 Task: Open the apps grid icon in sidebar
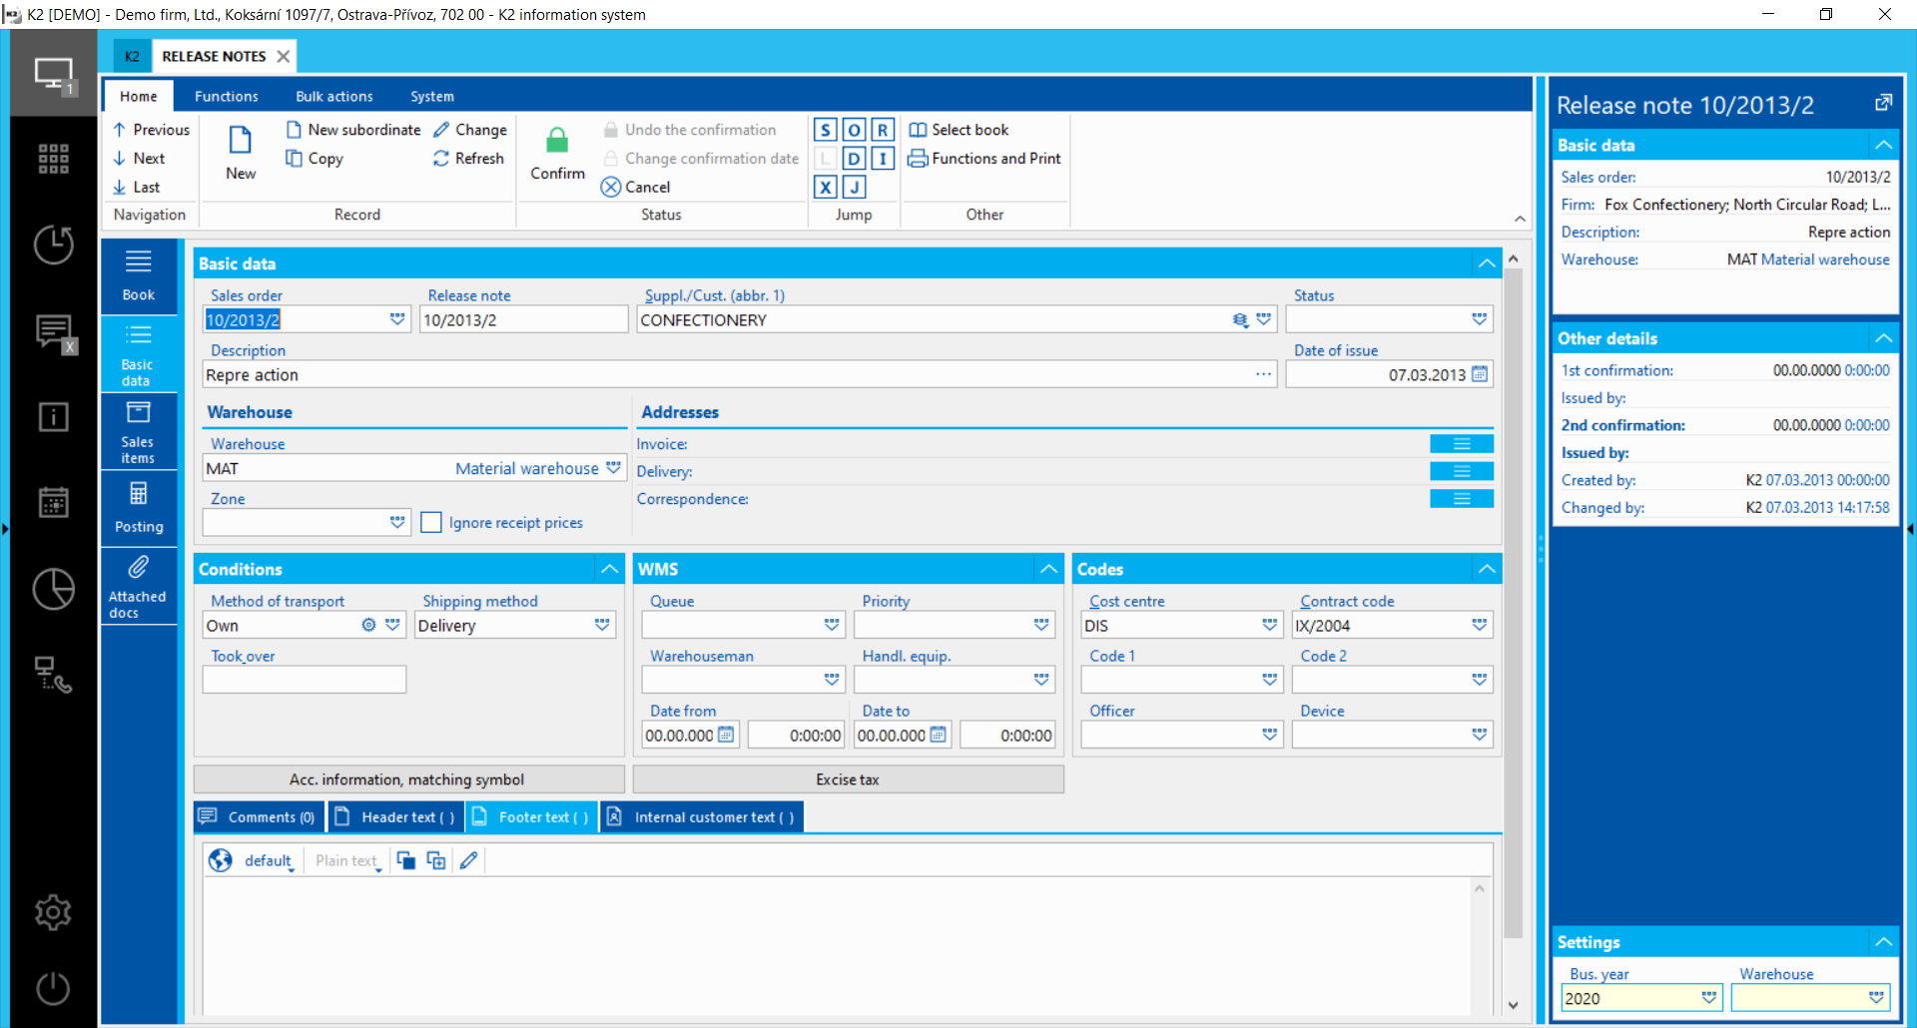coord(53,159)
